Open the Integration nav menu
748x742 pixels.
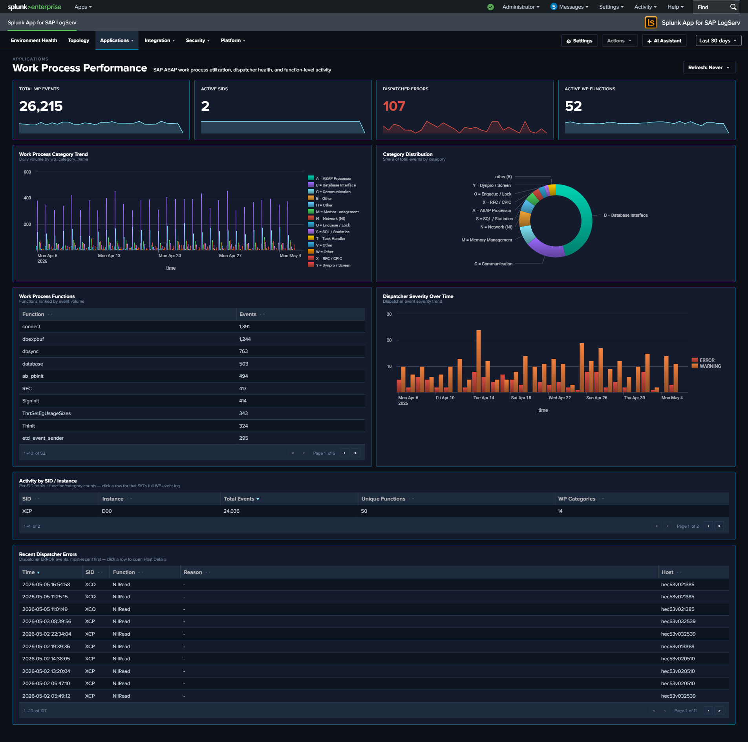pos(159,40)
